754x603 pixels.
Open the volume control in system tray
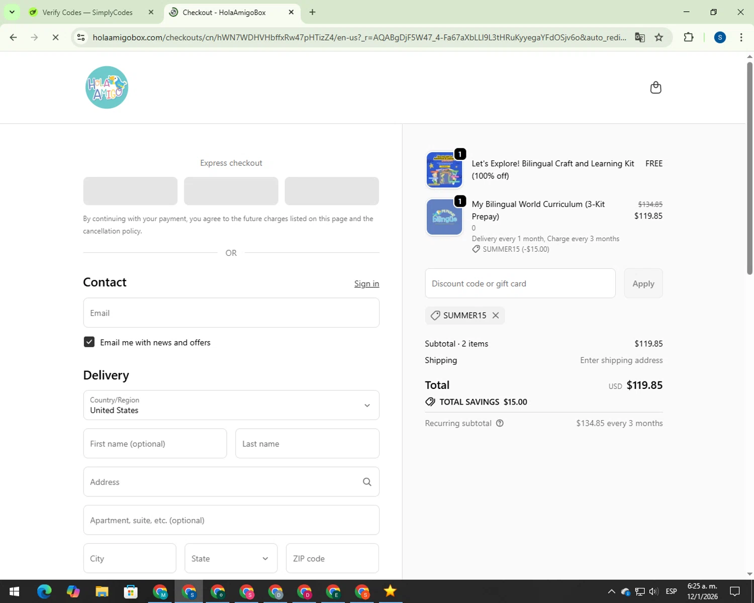point(653,591)
